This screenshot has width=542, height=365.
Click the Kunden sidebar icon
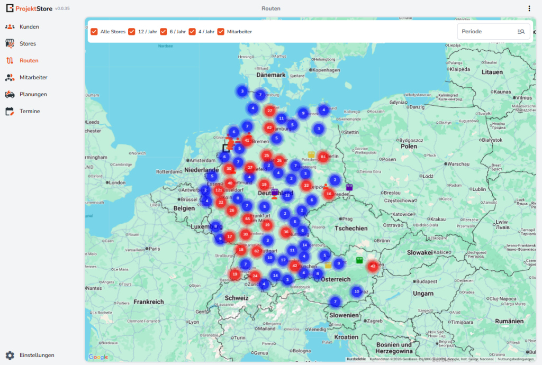click(10, 26)
